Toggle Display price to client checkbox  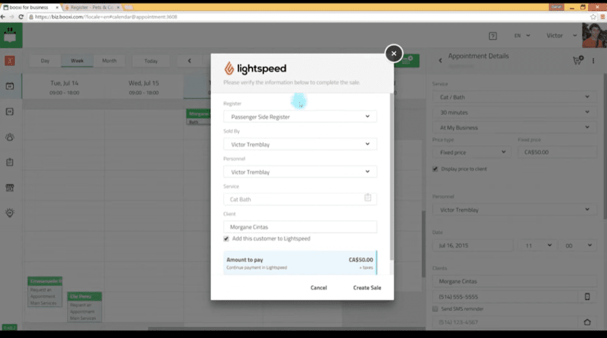point(435,169)
